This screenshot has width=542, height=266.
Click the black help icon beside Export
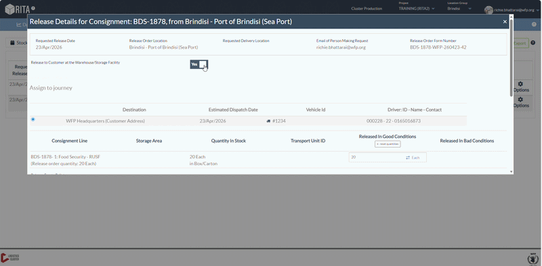533,43
